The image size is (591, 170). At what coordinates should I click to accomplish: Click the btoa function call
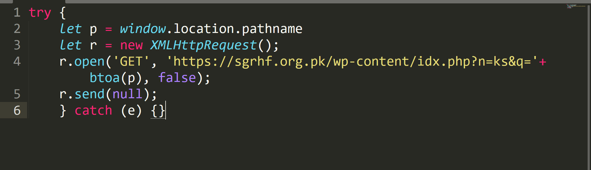105,78
